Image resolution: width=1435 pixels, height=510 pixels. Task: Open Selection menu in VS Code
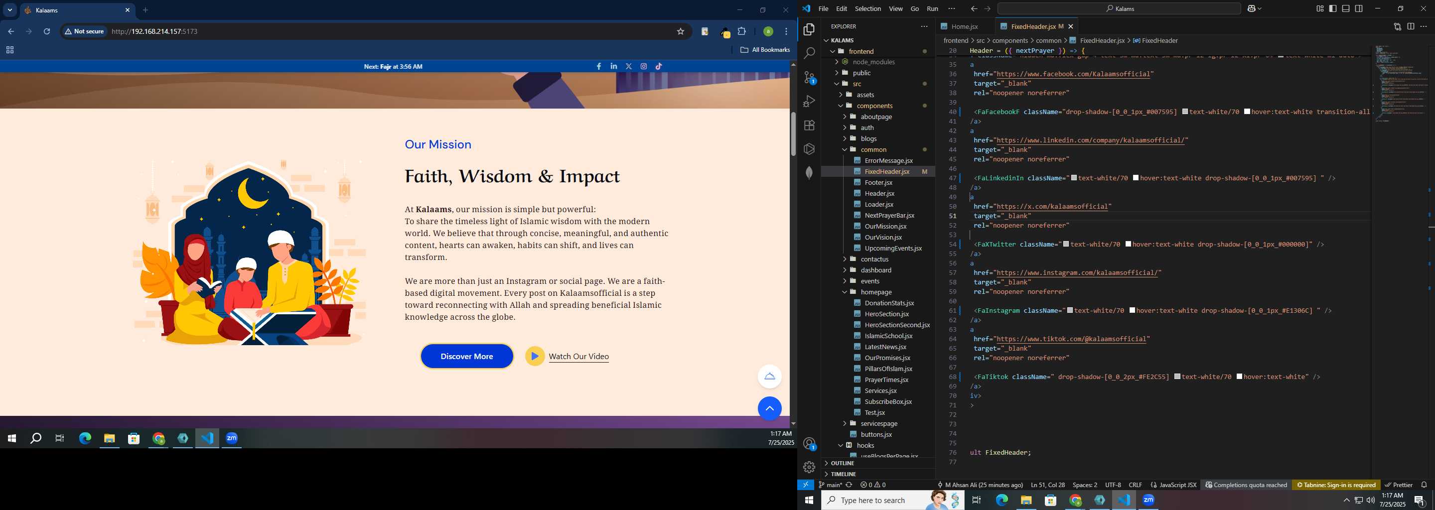click(868, 9)
